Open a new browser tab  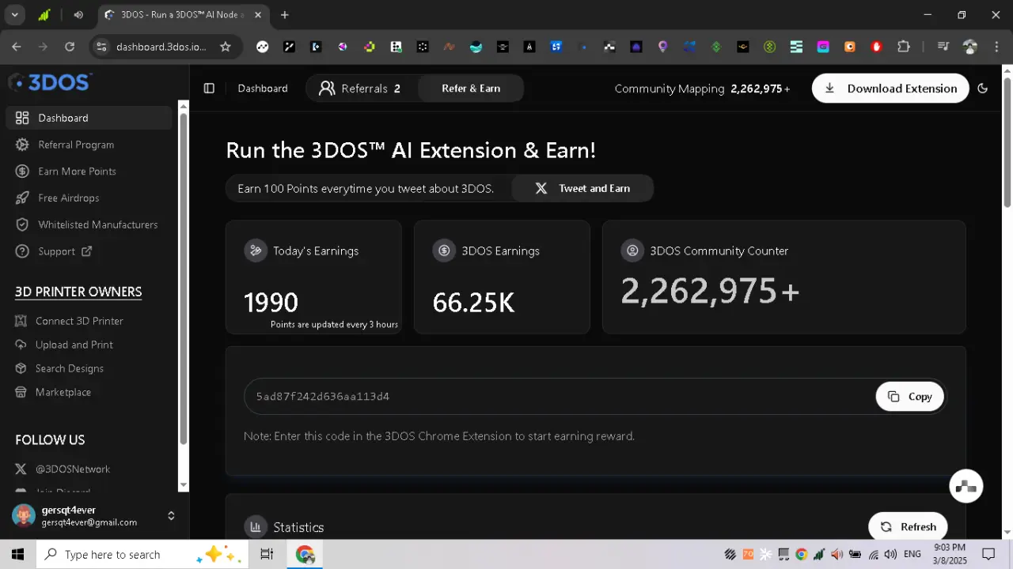[285, 15]
